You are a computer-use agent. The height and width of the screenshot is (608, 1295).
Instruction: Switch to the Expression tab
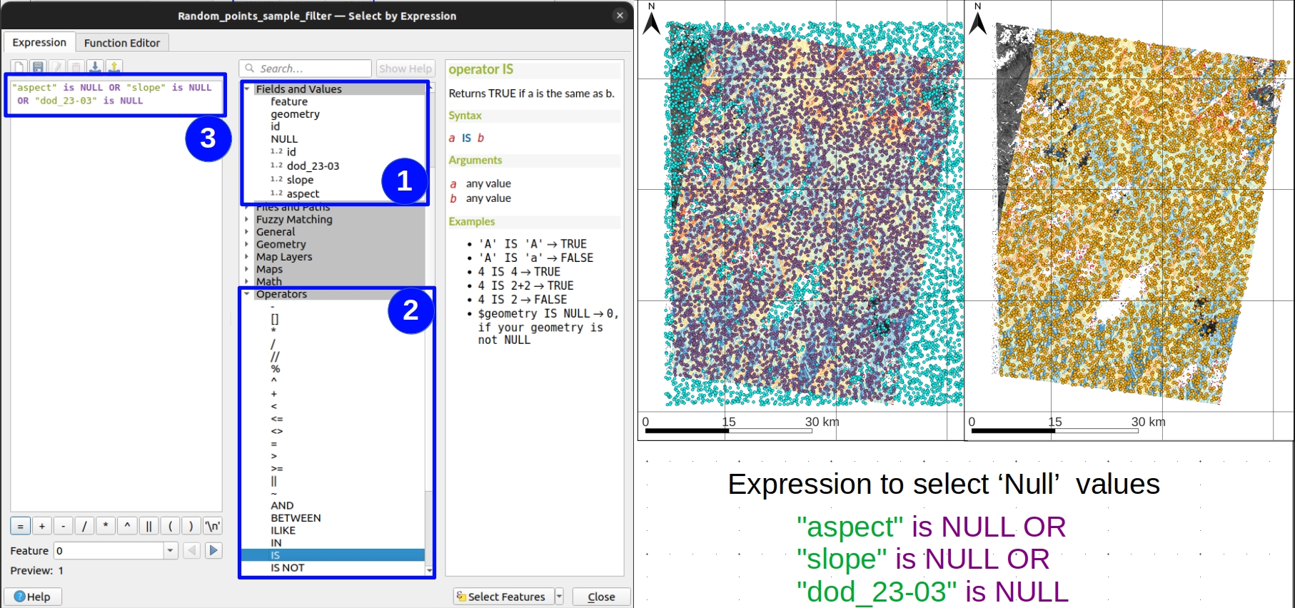pyautogui.click(x=39, y=42)
